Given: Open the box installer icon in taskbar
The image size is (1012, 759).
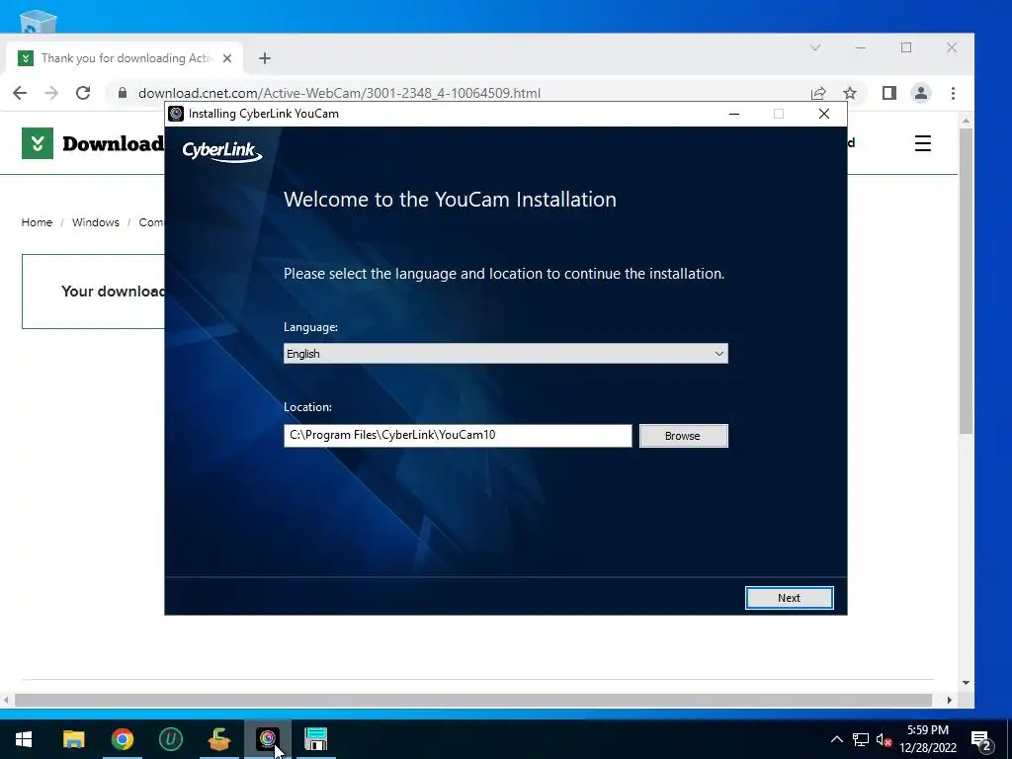Looking at the screenshot, I should (219, 739).
